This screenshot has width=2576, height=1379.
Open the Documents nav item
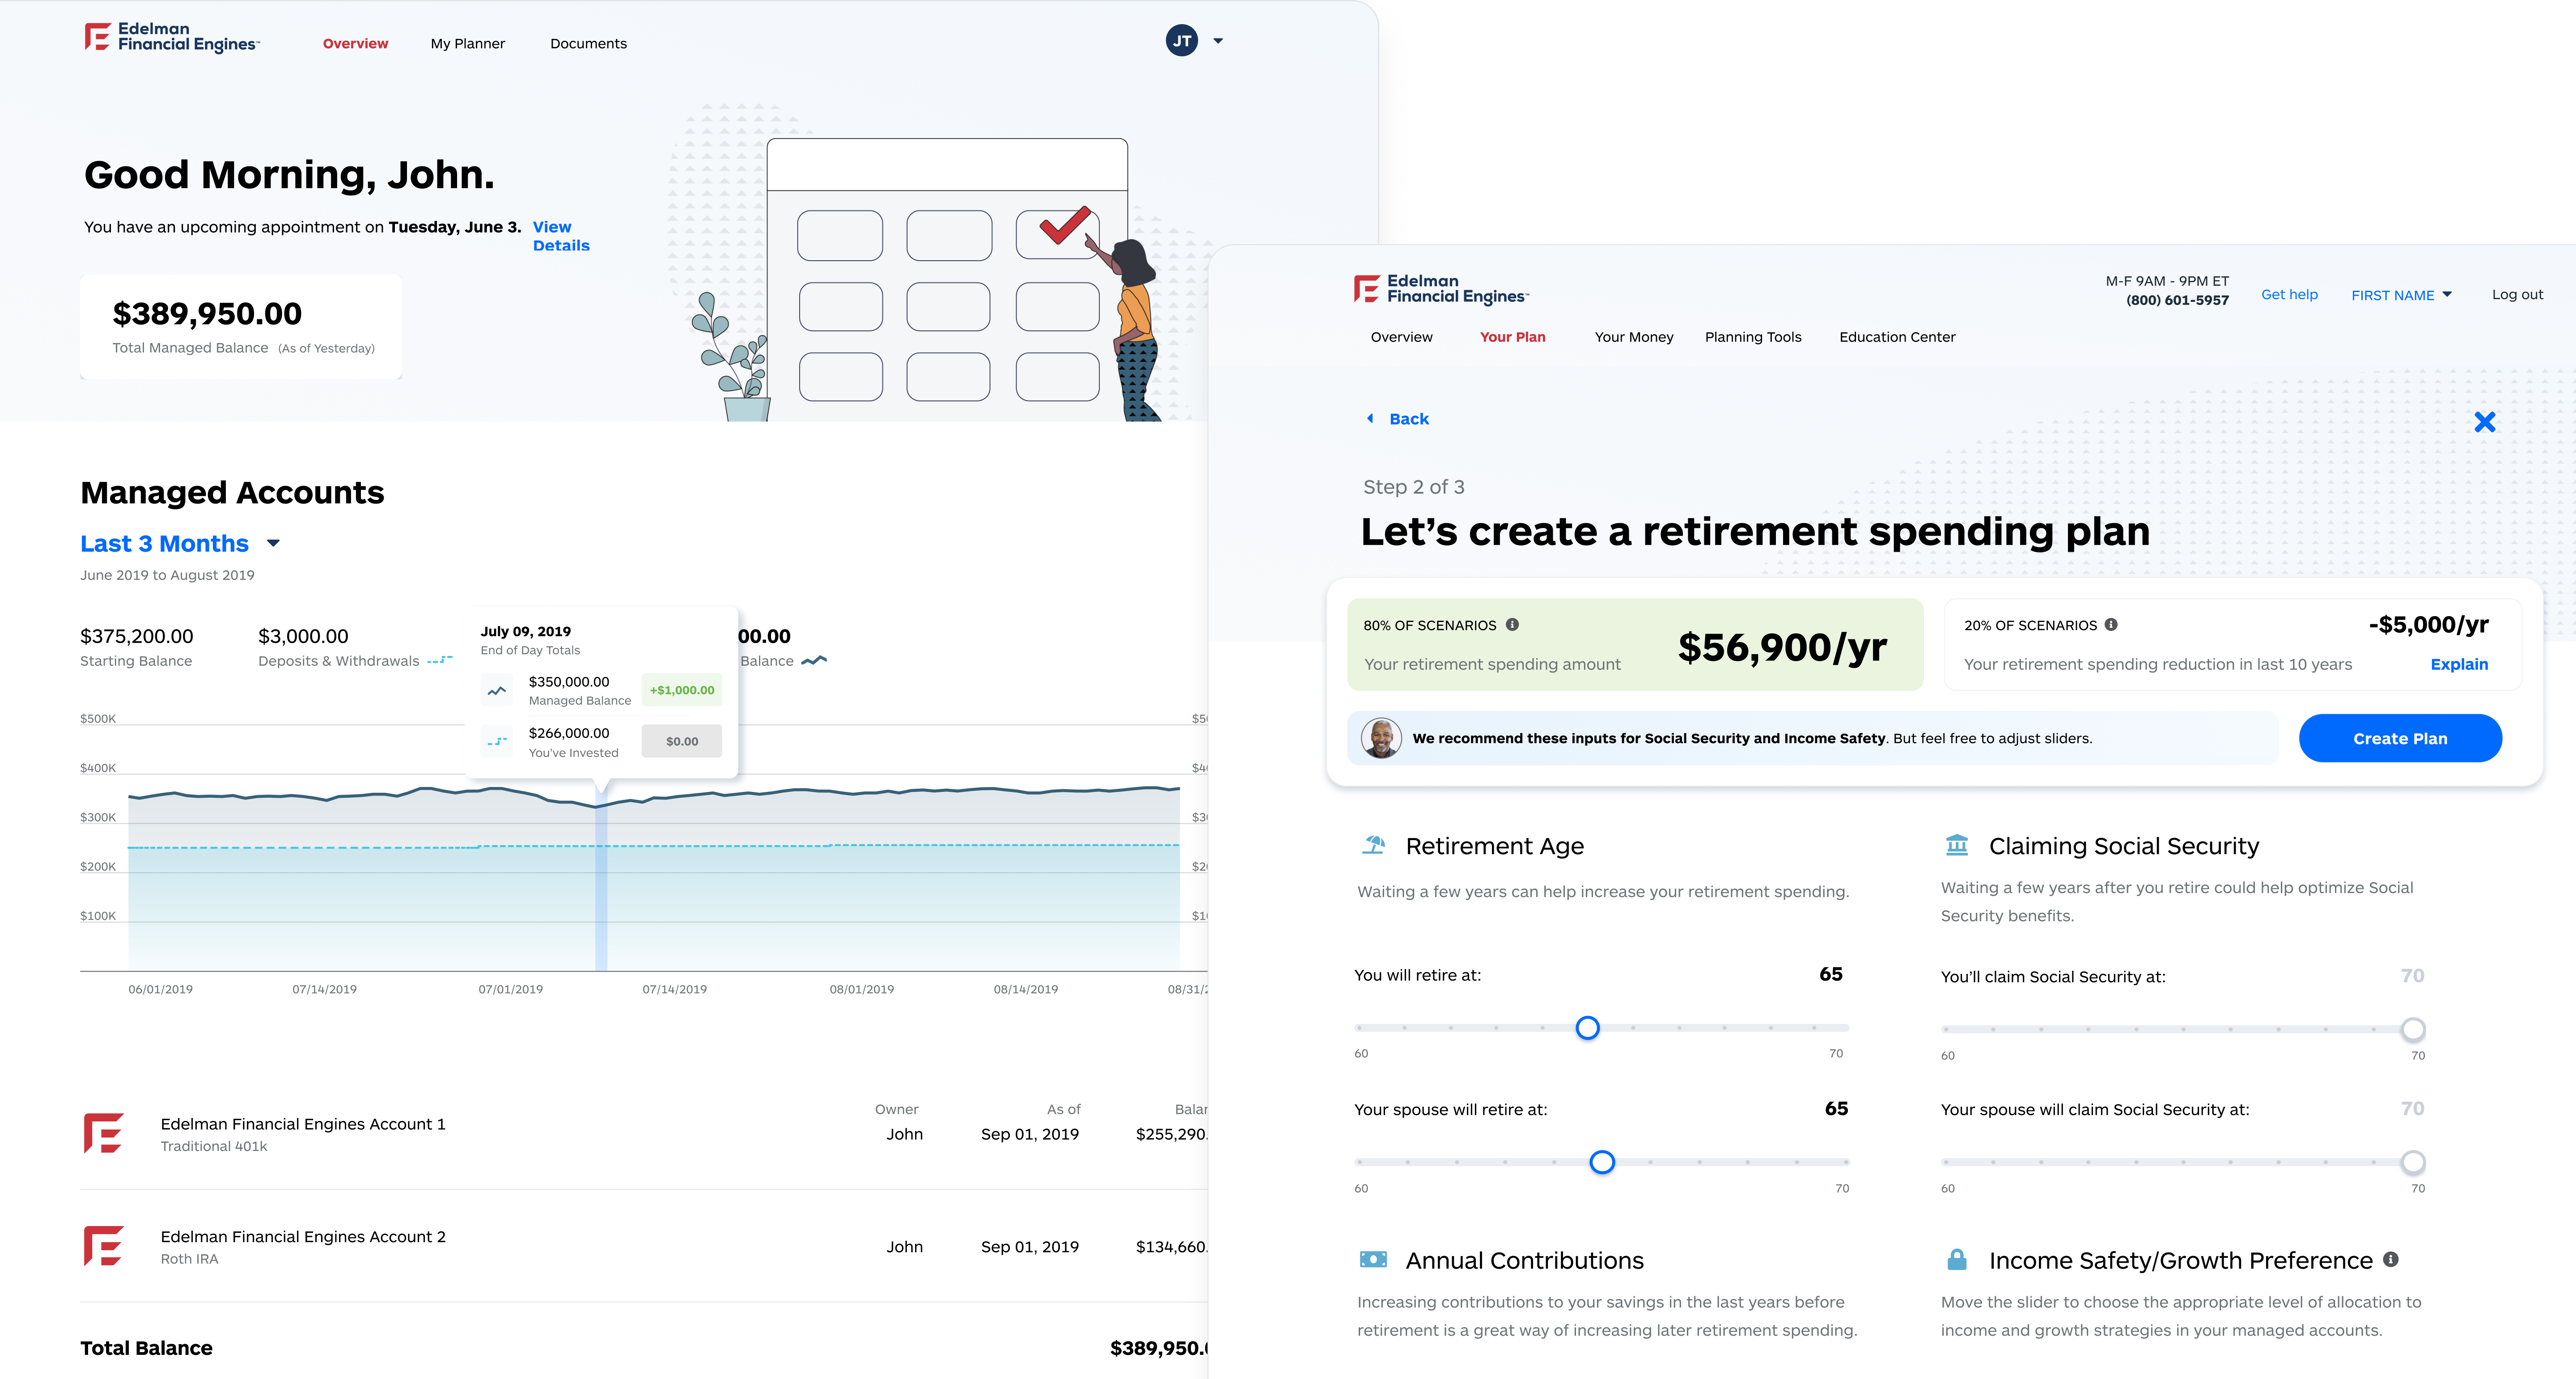pos(588,43)
